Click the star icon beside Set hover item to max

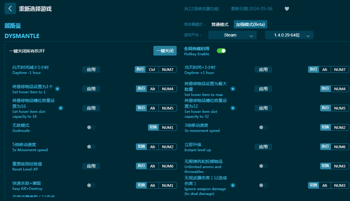point(233,89)
